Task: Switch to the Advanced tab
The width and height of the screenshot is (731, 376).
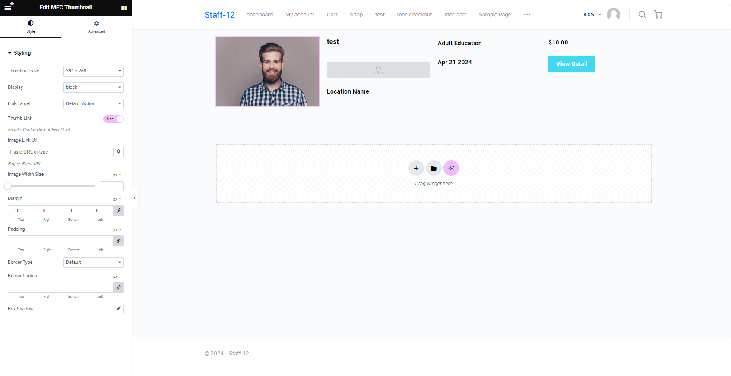Action: click(x=97, y=26)
